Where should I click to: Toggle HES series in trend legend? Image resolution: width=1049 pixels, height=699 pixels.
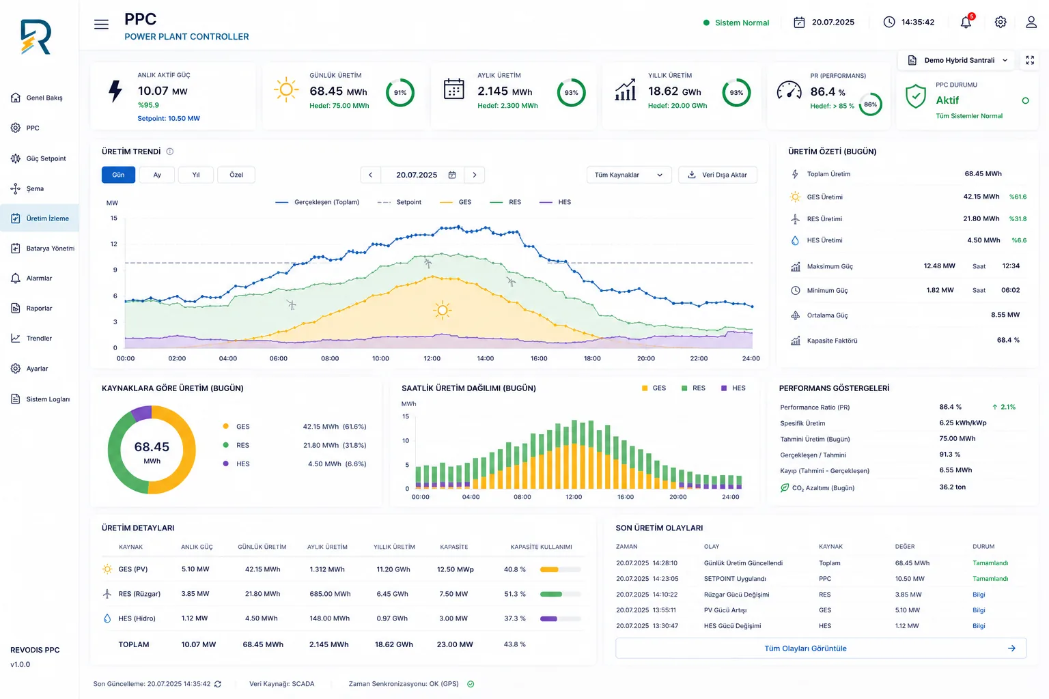pos(555,202)
